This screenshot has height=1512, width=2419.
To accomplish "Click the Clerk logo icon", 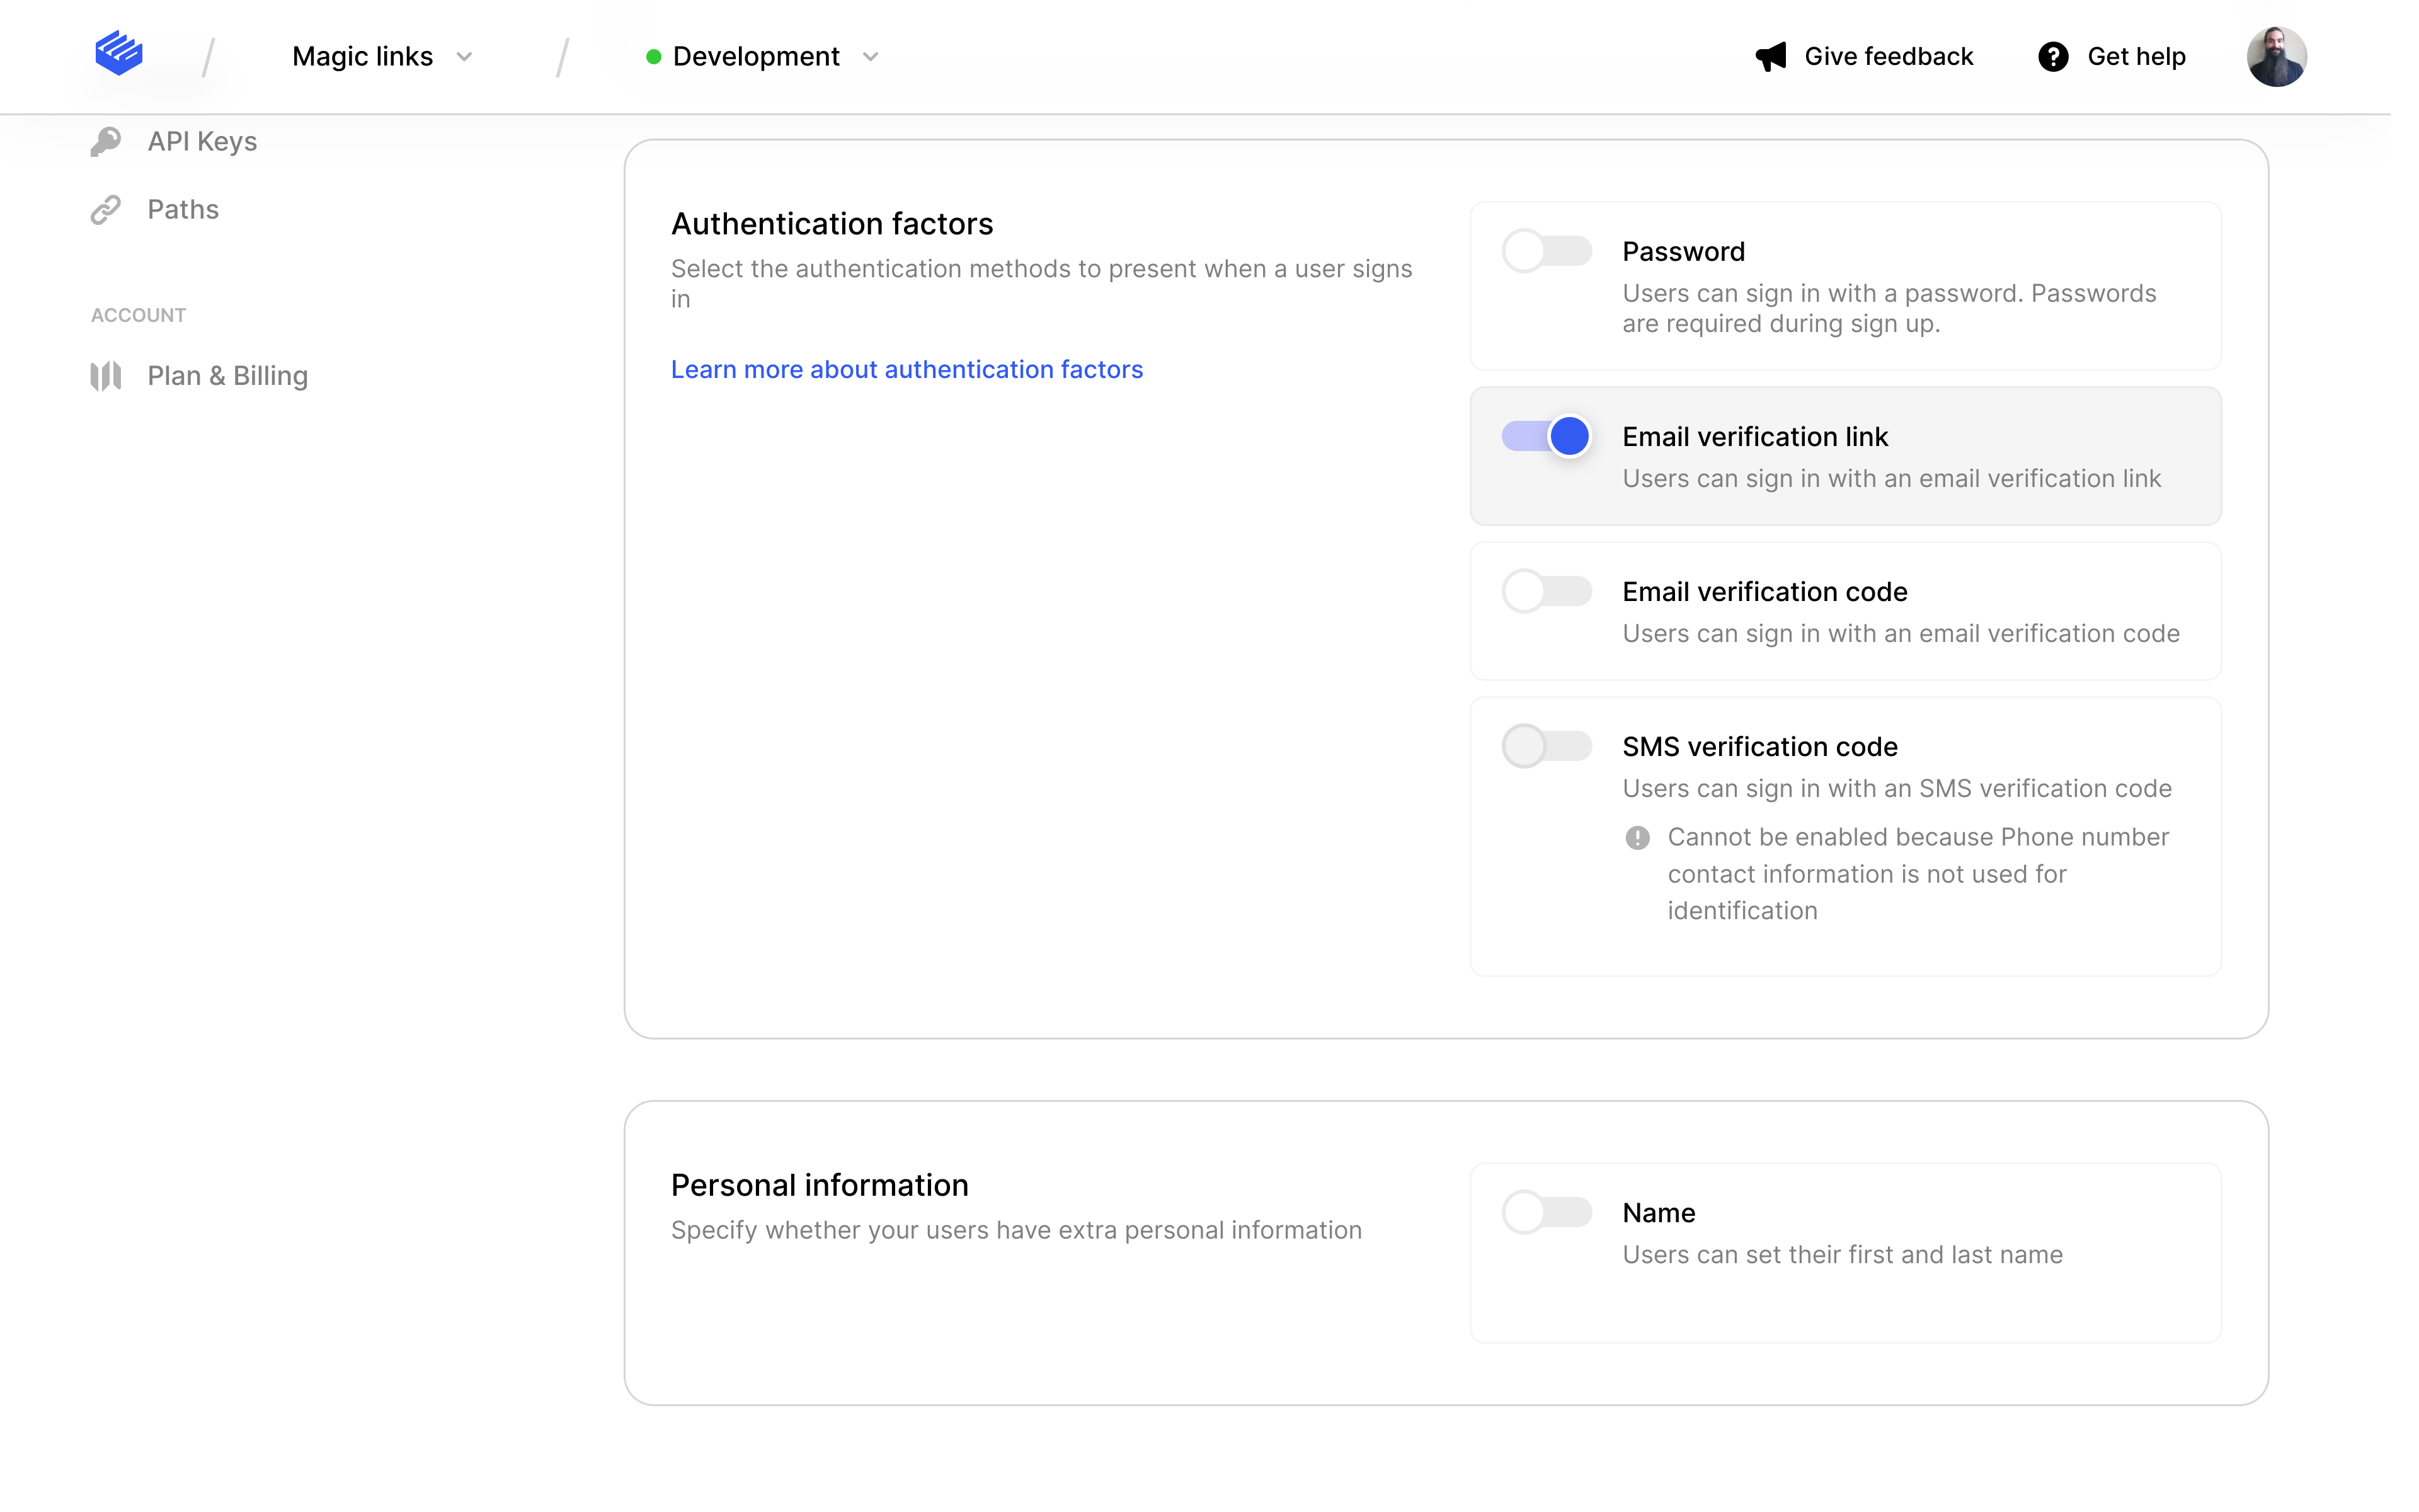I will point(118,54).
